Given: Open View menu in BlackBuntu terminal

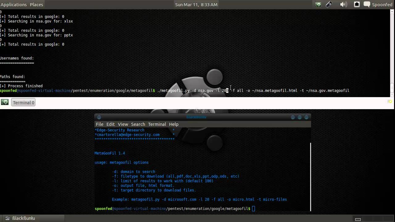Looking at the screenshot, I should point(123,124).
